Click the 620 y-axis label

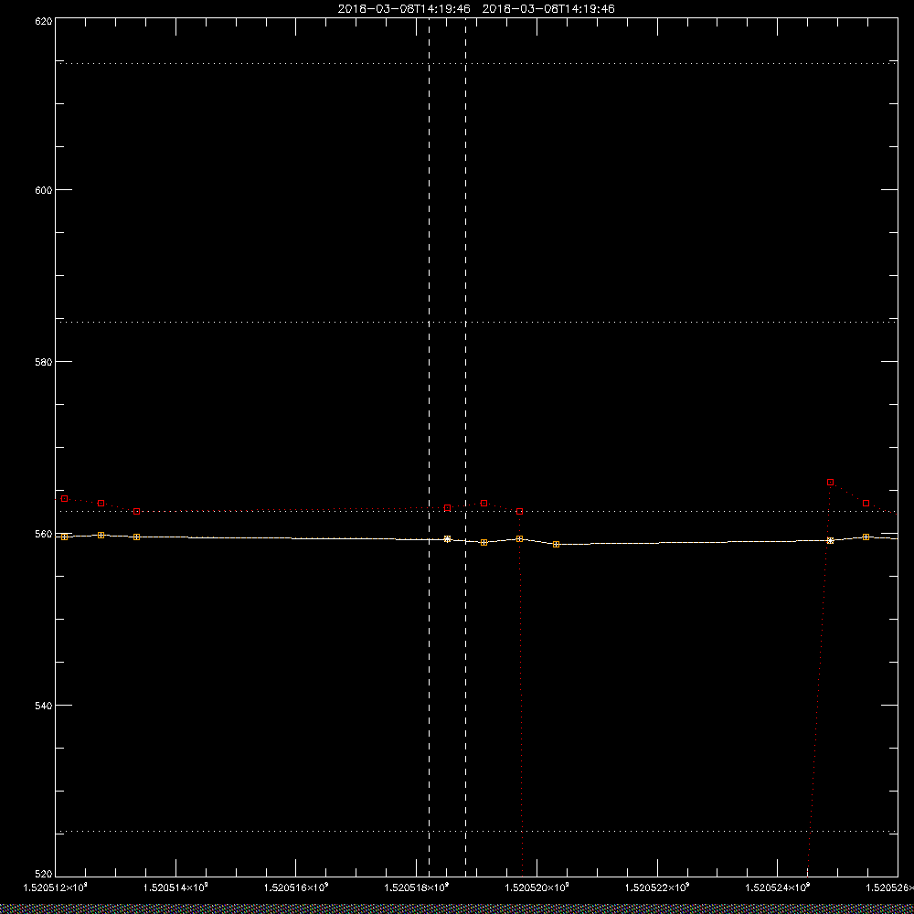click(x=44, y=20)
